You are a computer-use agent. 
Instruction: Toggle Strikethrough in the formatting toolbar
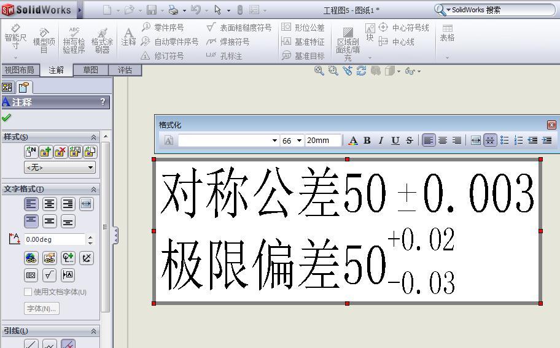(x=410, y=141)
